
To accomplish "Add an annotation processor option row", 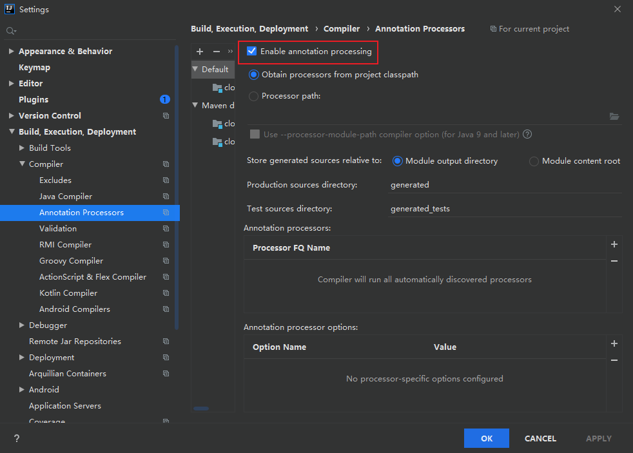I will click(614, 343).
